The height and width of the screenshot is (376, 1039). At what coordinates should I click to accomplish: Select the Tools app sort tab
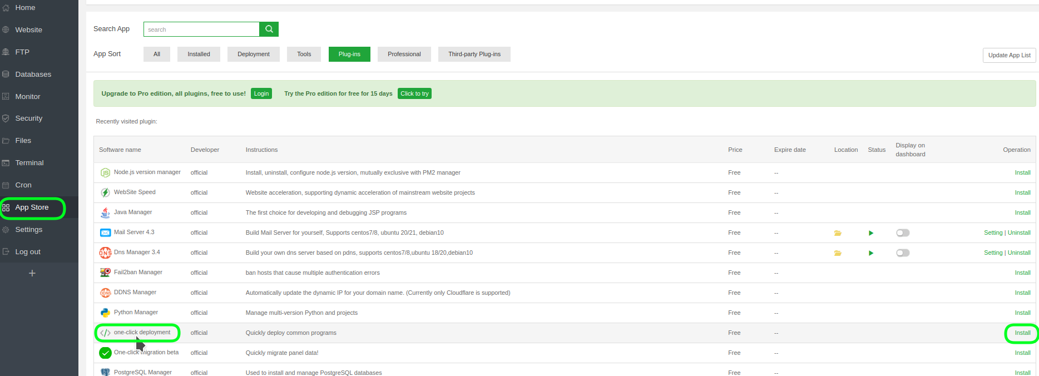pos(304,54)
